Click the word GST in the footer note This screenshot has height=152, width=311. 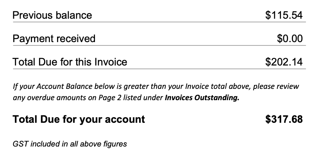(x=20, y=144)
